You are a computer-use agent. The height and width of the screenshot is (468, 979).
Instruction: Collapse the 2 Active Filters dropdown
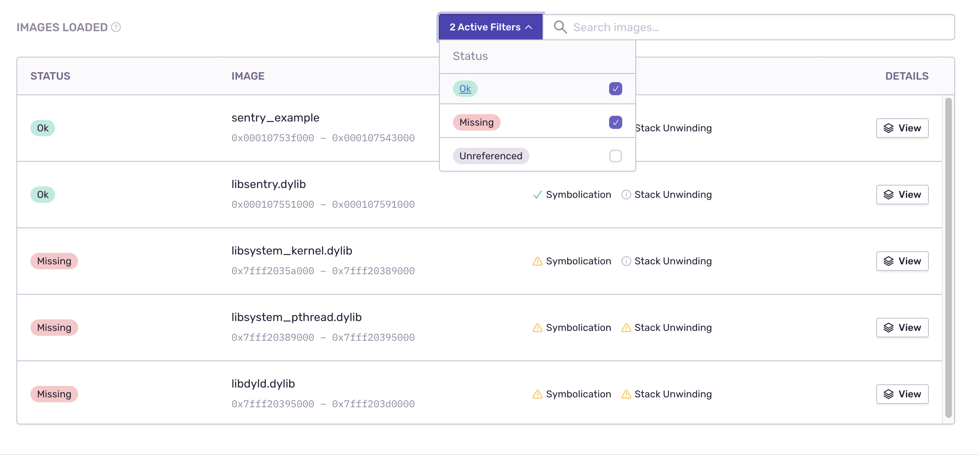coord(485,27)
